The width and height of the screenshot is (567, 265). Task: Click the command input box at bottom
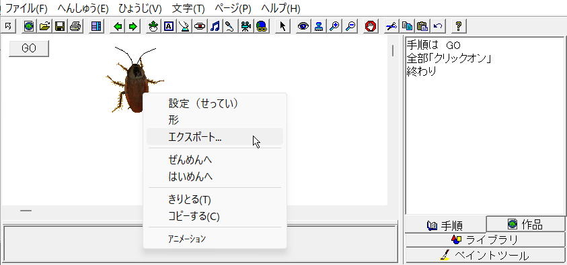click(200, 244)
